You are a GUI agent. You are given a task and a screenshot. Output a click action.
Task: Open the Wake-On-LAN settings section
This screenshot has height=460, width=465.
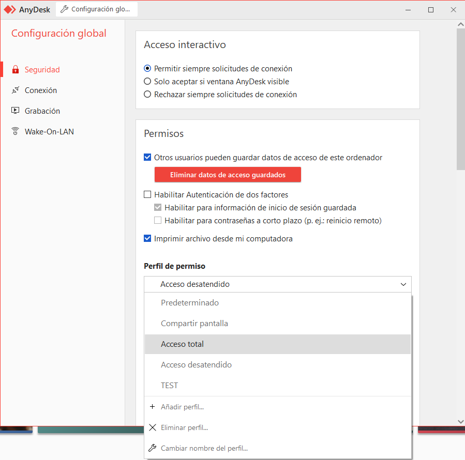pos(63,131)
